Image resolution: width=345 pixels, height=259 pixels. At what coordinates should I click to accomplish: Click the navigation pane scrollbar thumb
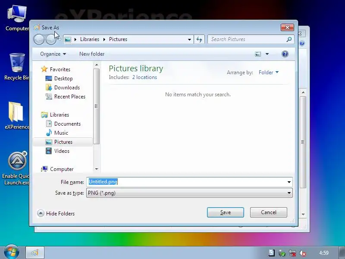96,106
